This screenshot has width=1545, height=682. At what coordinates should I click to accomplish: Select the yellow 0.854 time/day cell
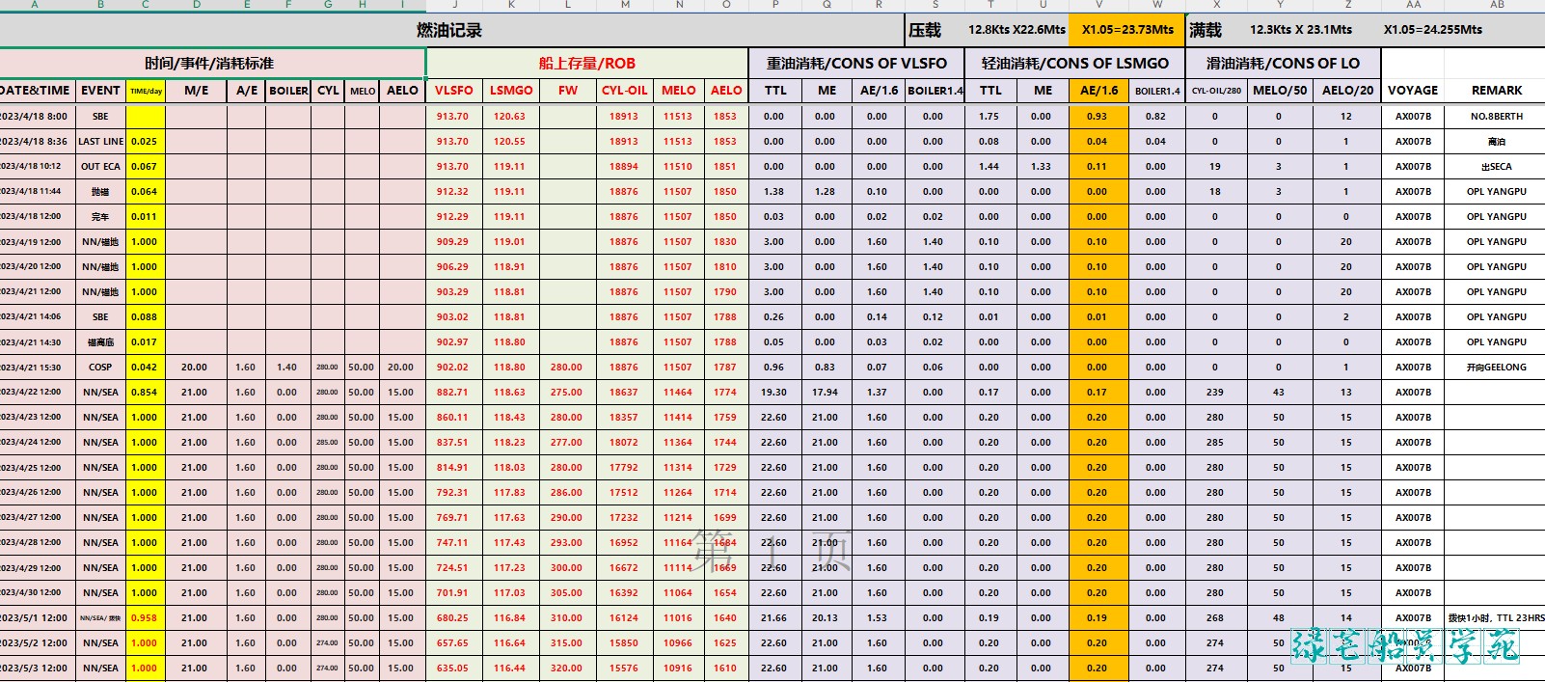pos(145,393)
